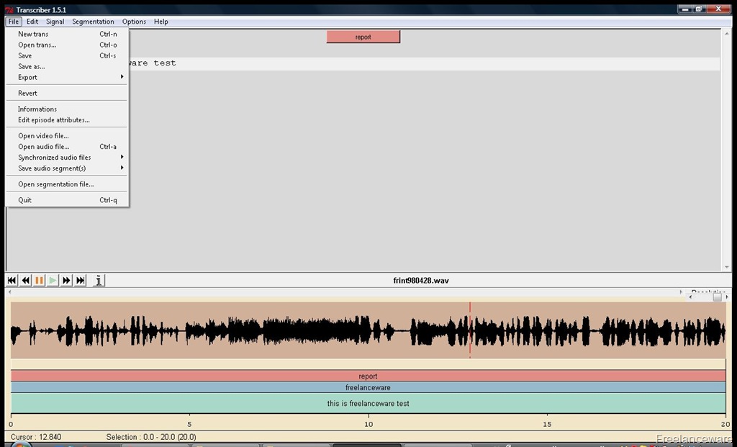Pause audio with the orange pause button

[39, 281]
